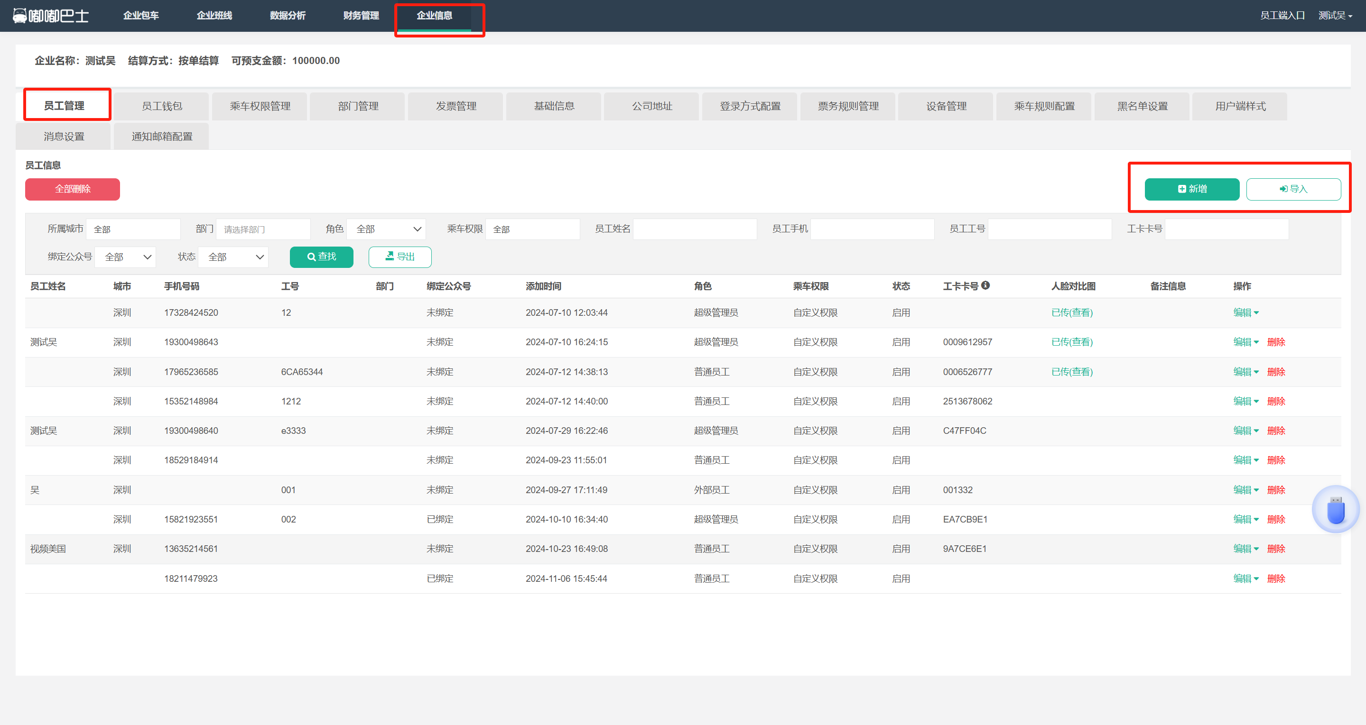Click the 导出 export icon button
This screenshot has width=1366, height=725.
(400, 257)
